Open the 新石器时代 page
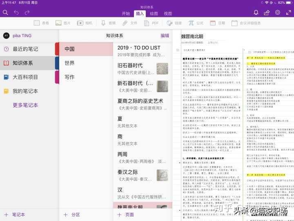This screenshot has width=294, height=221. [143, 86]
